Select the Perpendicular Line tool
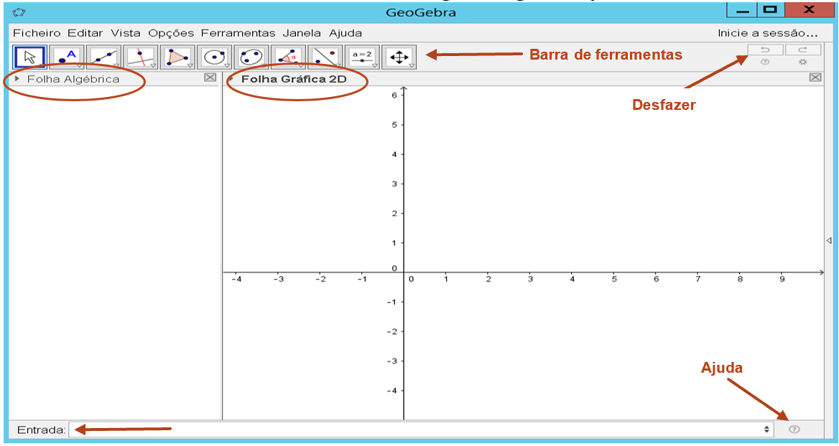 tap(141, 57)
